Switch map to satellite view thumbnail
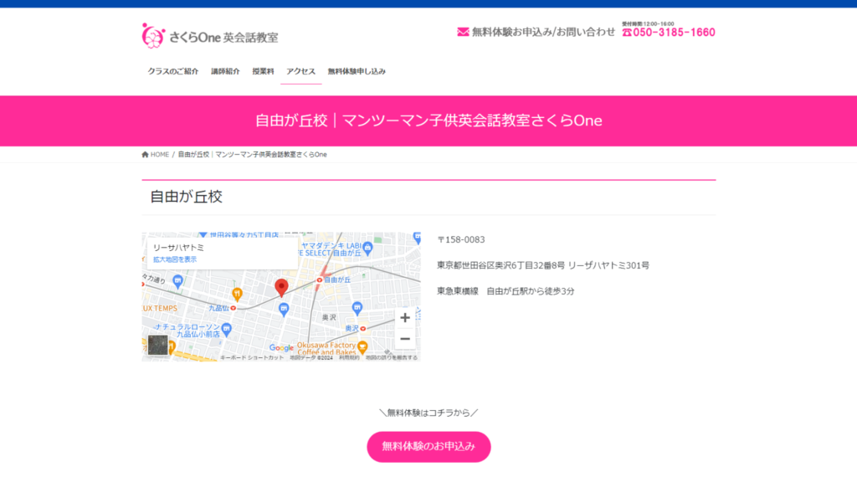The image size is (857, 482). 158,345
